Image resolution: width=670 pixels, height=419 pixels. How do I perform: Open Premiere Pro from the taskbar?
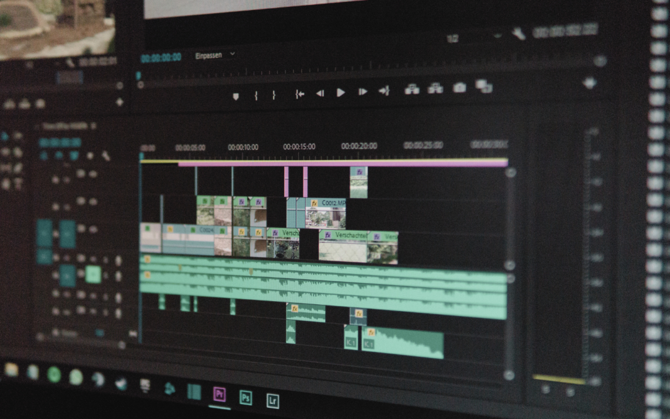click(x=219, y=394)
